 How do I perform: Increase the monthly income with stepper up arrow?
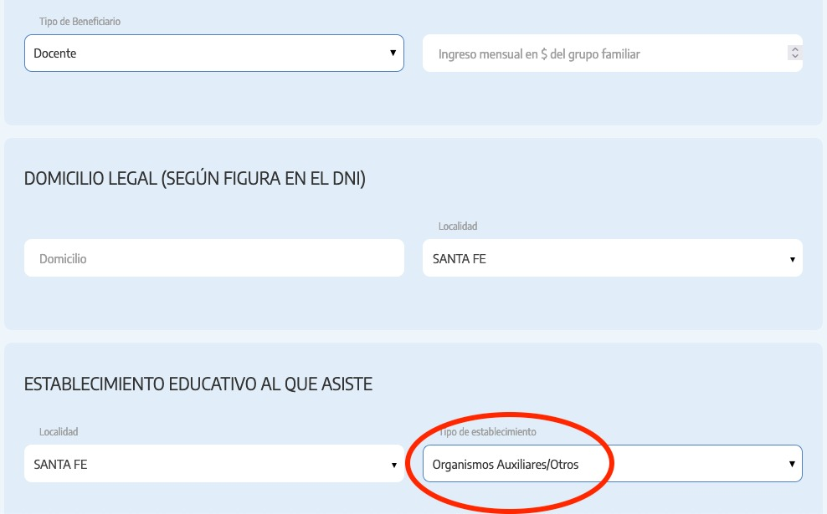[x=794, y=49]
